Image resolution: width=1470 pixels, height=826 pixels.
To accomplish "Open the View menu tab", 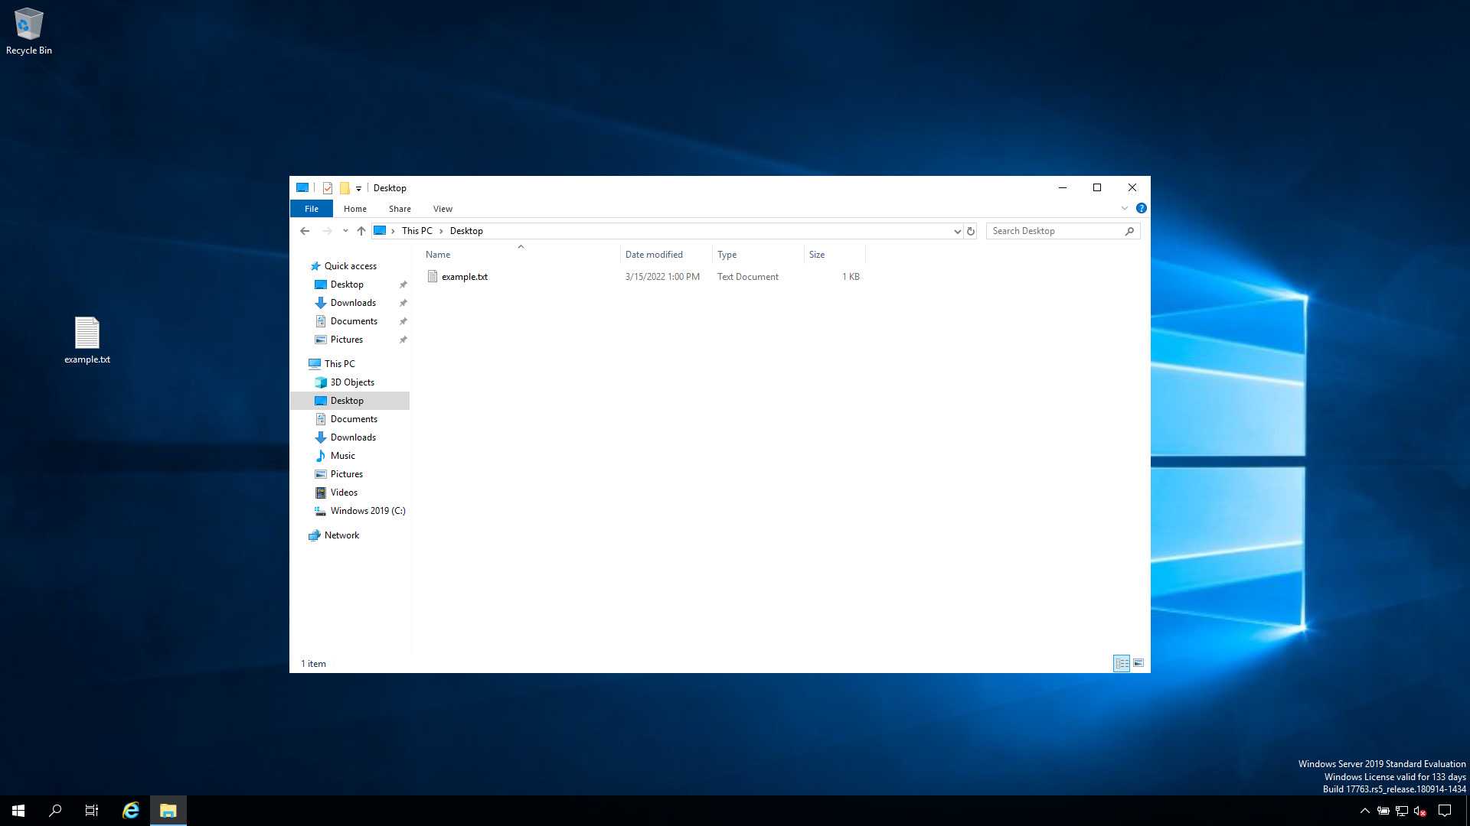I will (443, 209).
